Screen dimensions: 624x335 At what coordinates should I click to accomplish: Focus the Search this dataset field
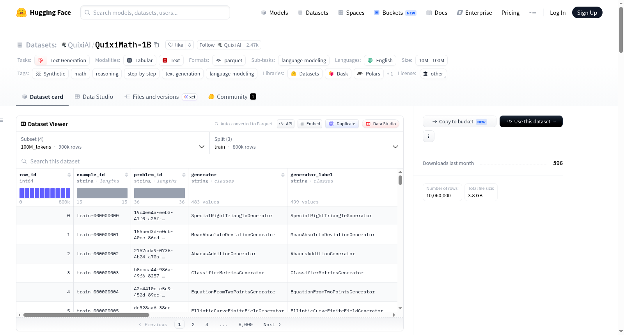coord(210,161)
